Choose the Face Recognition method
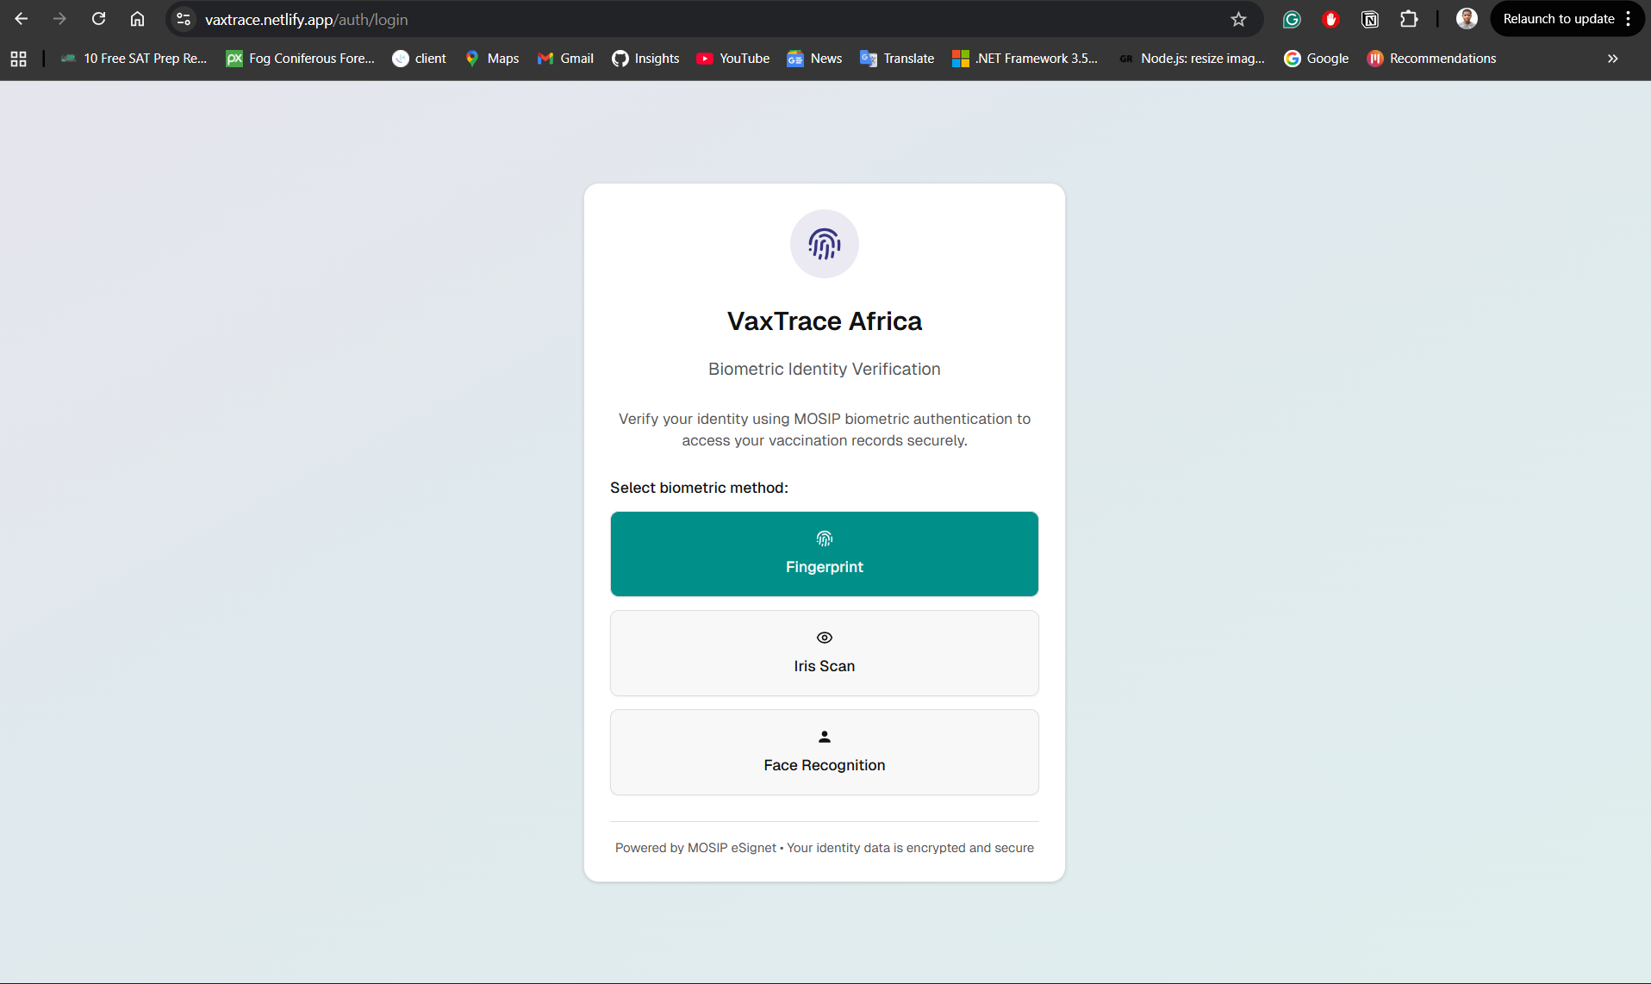Viewport: 1651px width, 984px height. [x=825, y=752]
